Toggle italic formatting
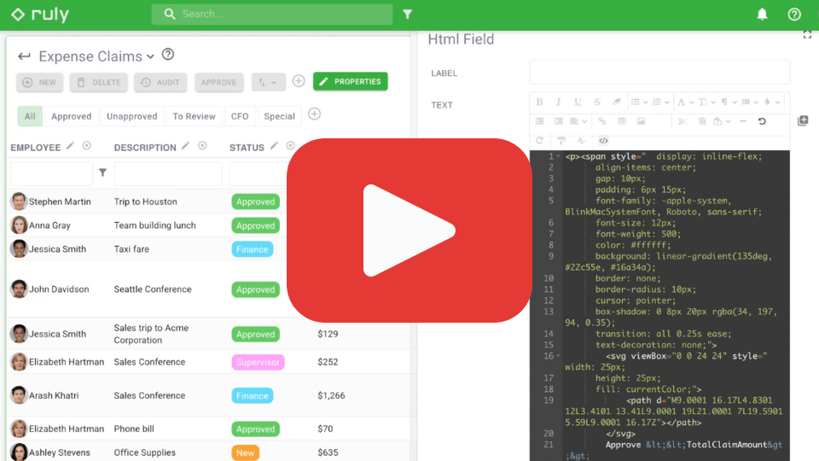 558,102
